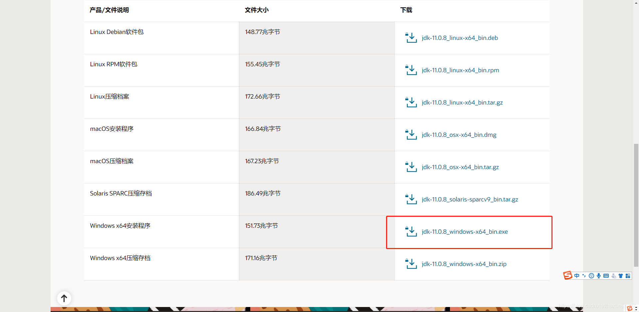Screen dimensions: 639x312
Task: Select the macOS压缩档案 cell
Action: pos(161,167)
